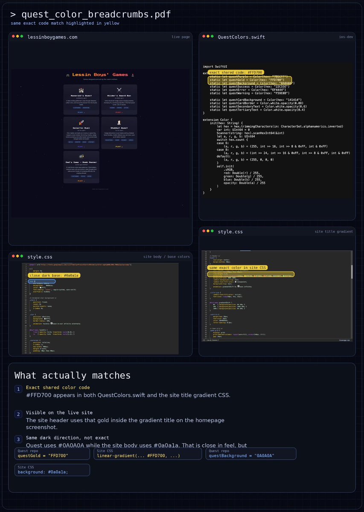Image resolution: width=364 pixels, height=512 pixels.
Task: Click the 'background: #0a0a1a;' Site CSS chip
Action: click(52, 470)
